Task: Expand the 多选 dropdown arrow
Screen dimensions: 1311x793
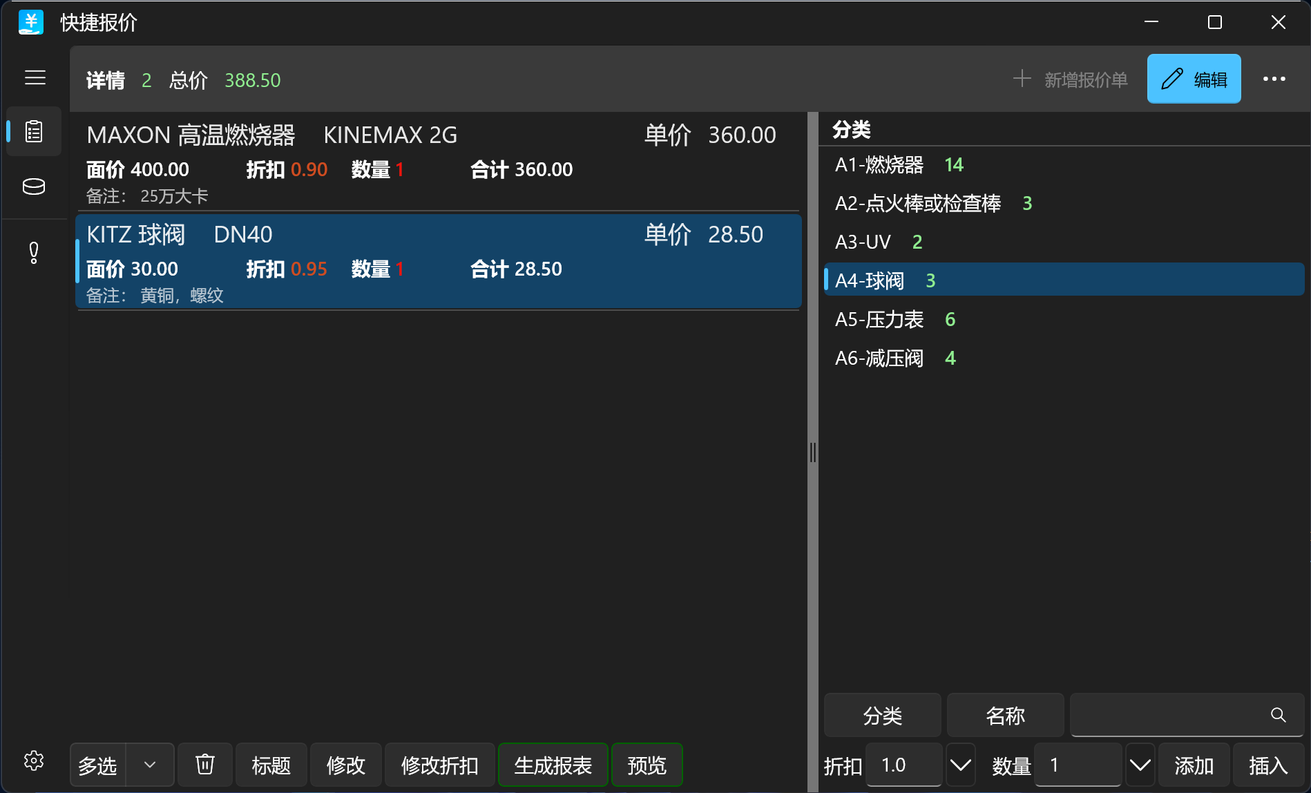Action: click(150, 765)
